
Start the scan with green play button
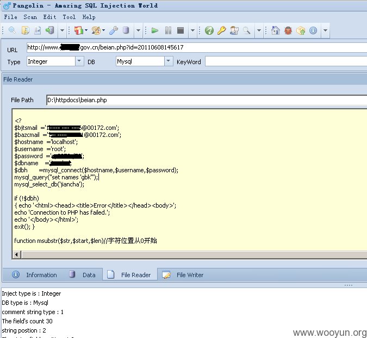[x=155, y=30]
